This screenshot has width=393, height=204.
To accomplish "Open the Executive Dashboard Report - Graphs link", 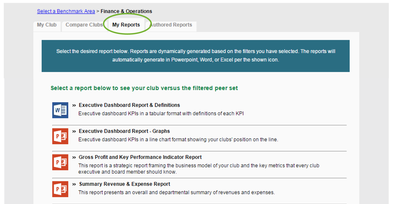I will [124, 131].
